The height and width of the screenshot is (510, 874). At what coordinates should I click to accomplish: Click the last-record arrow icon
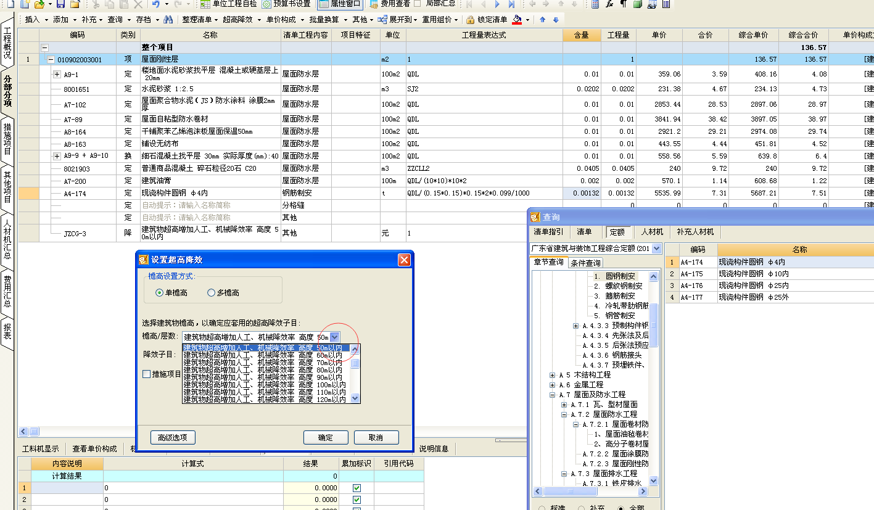coord(513,4)
